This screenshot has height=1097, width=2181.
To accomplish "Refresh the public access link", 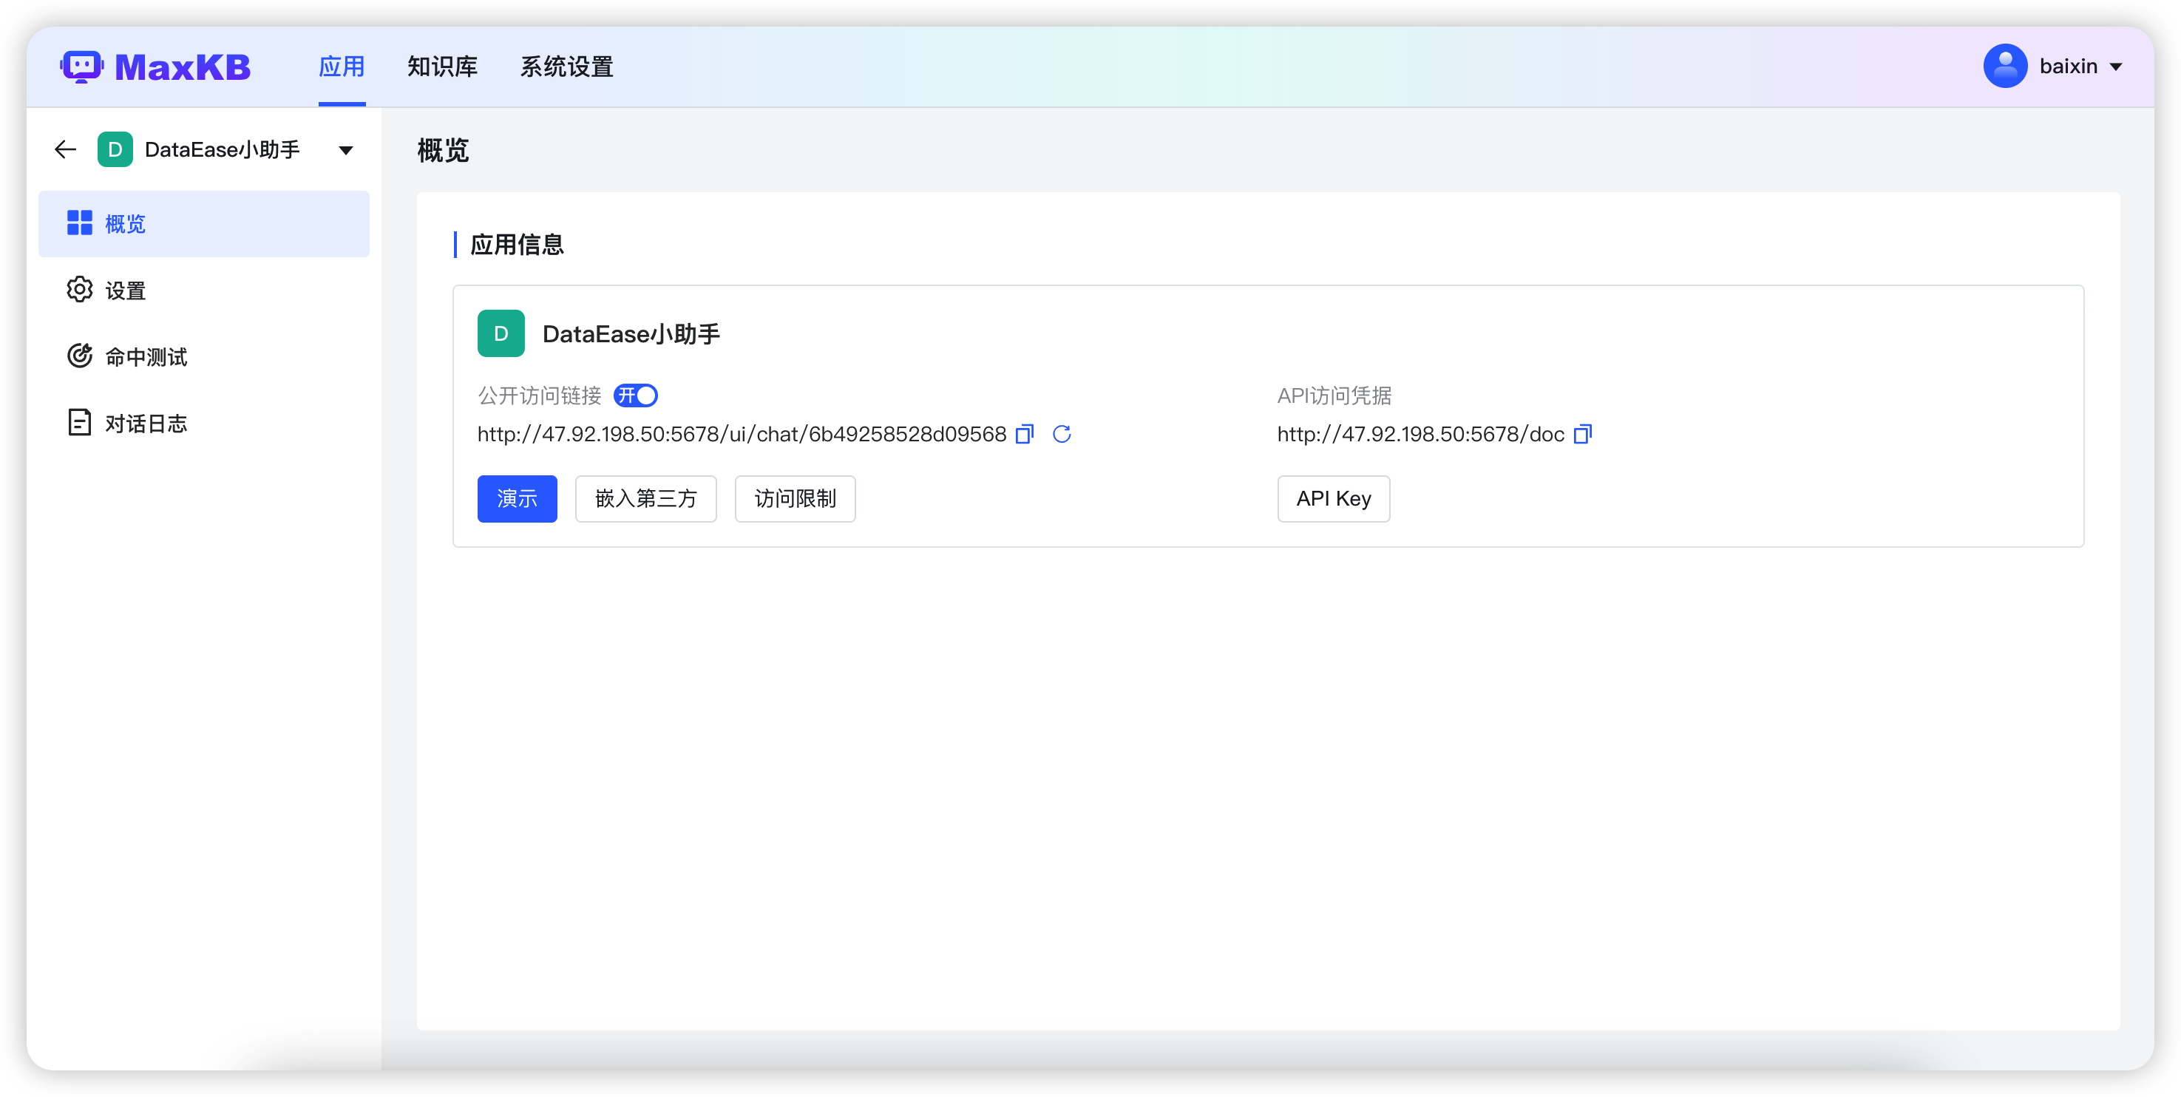I will (1062, 434).
